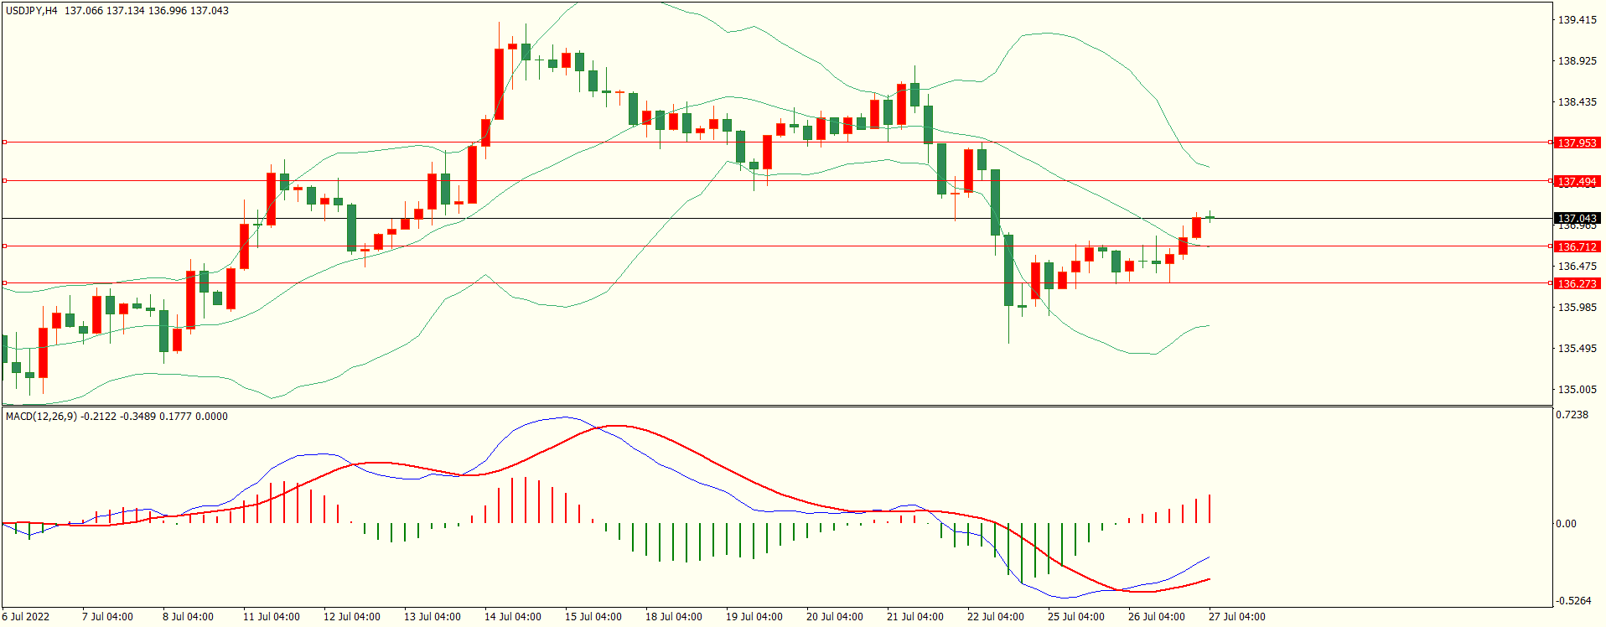This screenshot has height=627, width=1606.
Task: Click the 0.00 MACD zero level label
Action: (x=1566, y=524)
